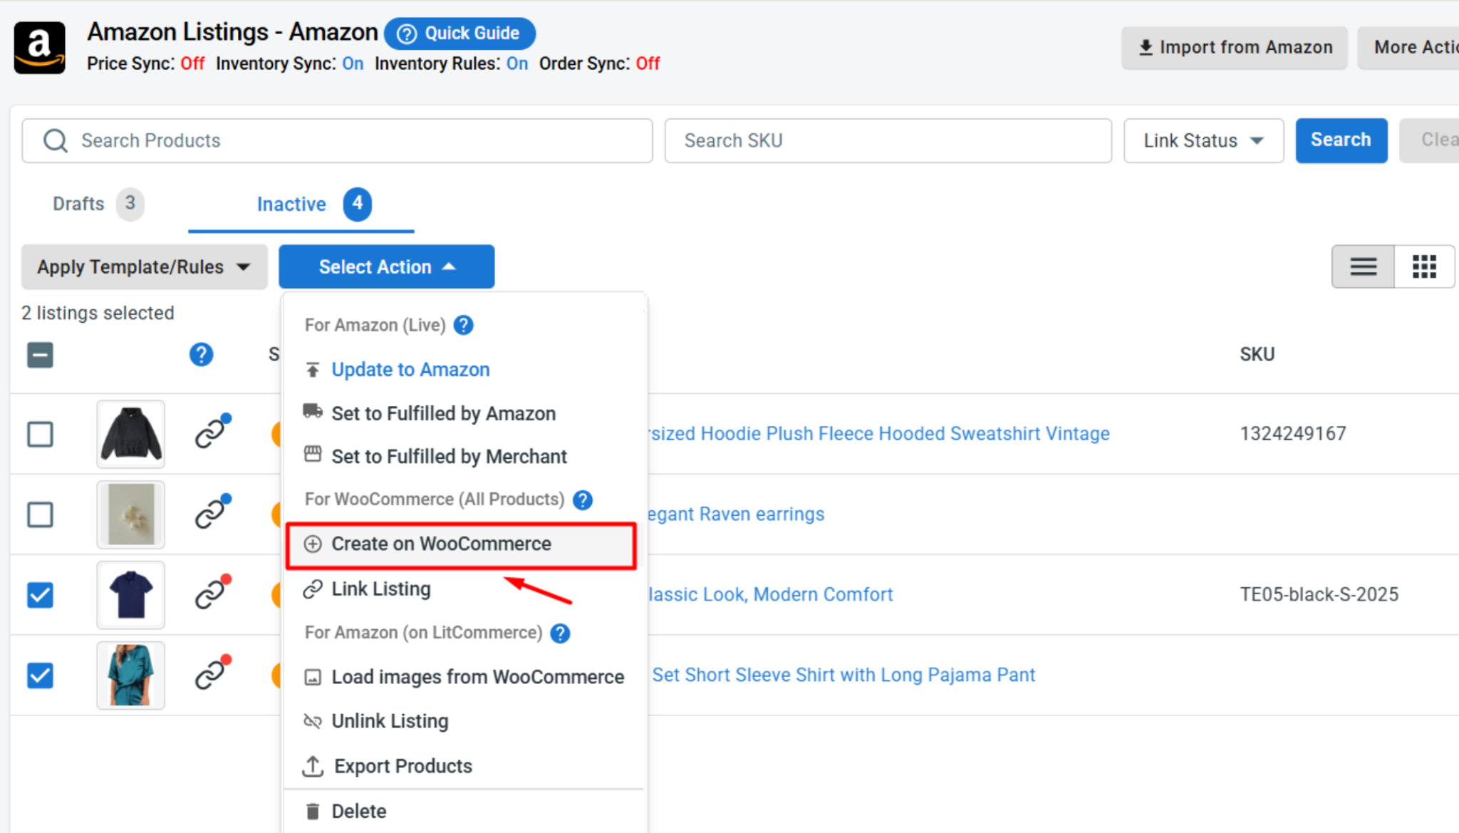Click the link icon beside the navy polo listing
Image resolution: width=1459 pixels, height=833 pixels.
(x=212, y=593)
